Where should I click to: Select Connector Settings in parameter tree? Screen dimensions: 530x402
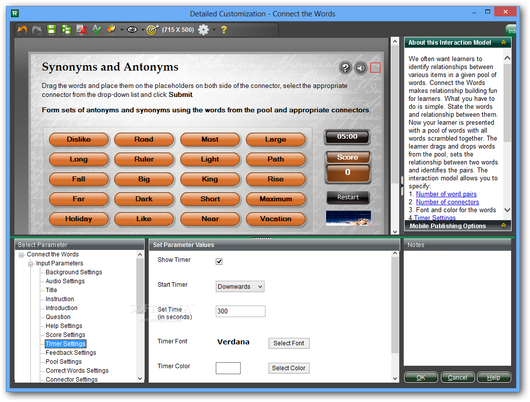[72, 379]
